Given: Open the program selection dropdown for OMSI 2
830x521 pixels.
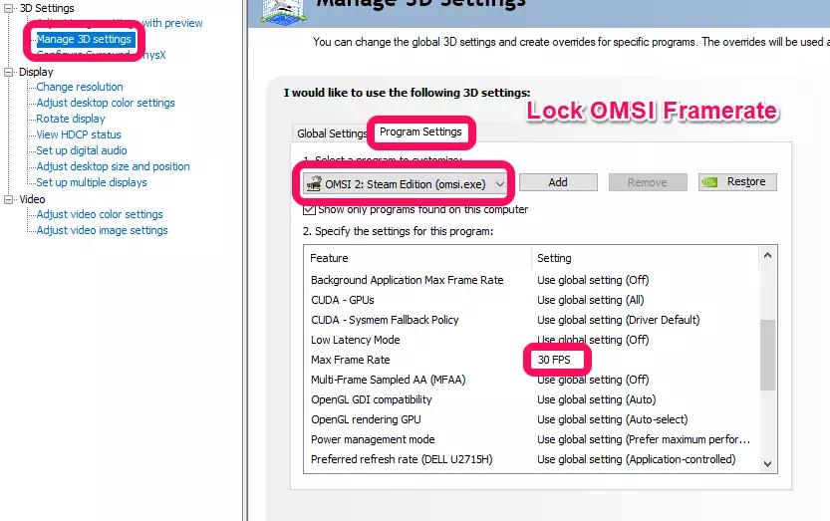Looking at the screenshot, I should click(x=405, y=184).
